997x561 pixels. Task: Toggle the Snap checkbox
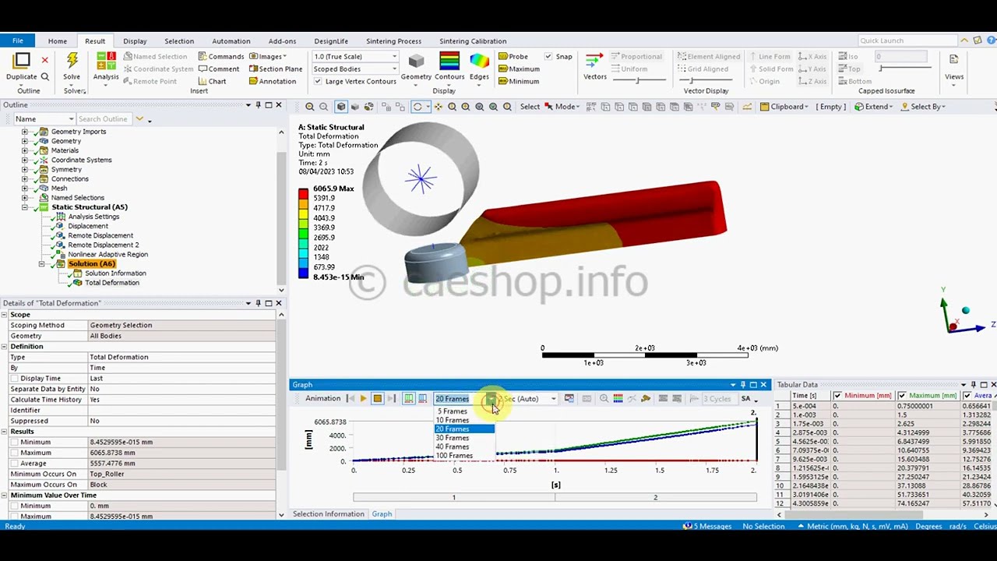pyautogui.click(x=548, y=56)
